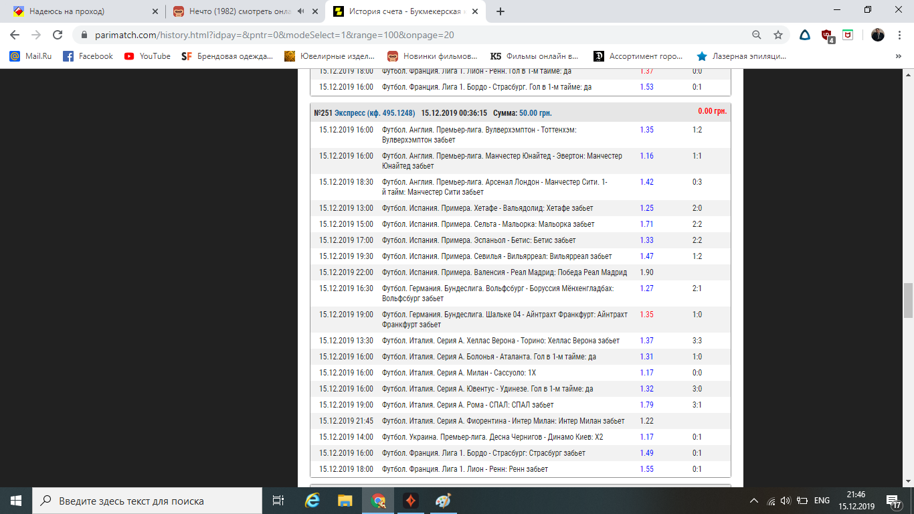Click odds 1.49 for Бордо - Страсбург: Страсбург забьет

646,453
